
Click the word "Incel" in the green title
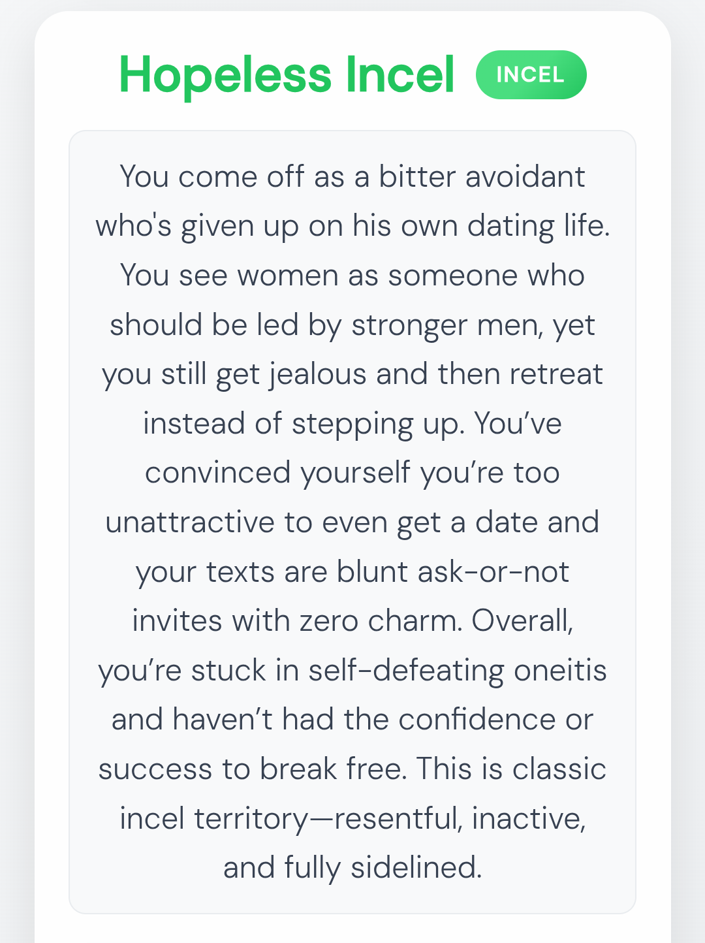tap(399, 75)
